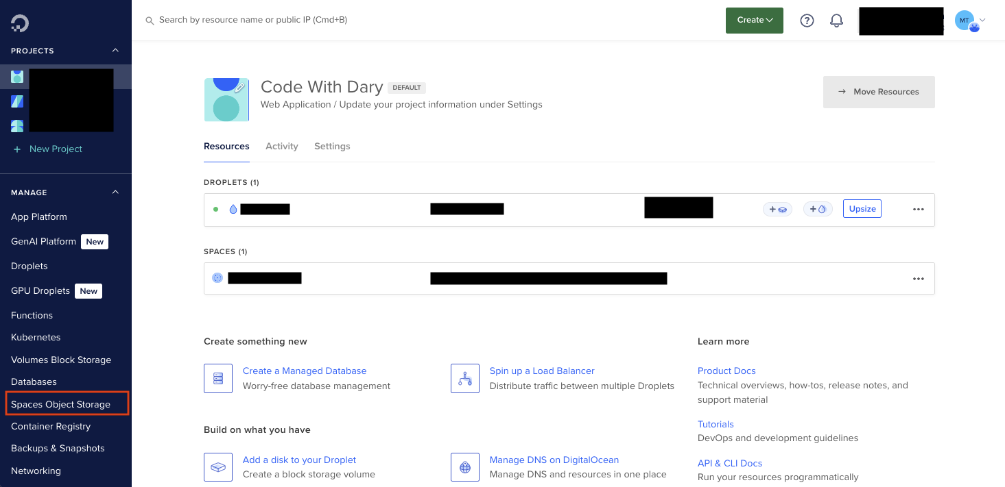Click the plus icon beside New Project
The image size is (1005, 487).
pos(17,149)
